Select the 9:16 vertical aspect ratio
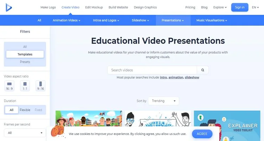This screenshot has width=264, height=141. coord(40,86)
